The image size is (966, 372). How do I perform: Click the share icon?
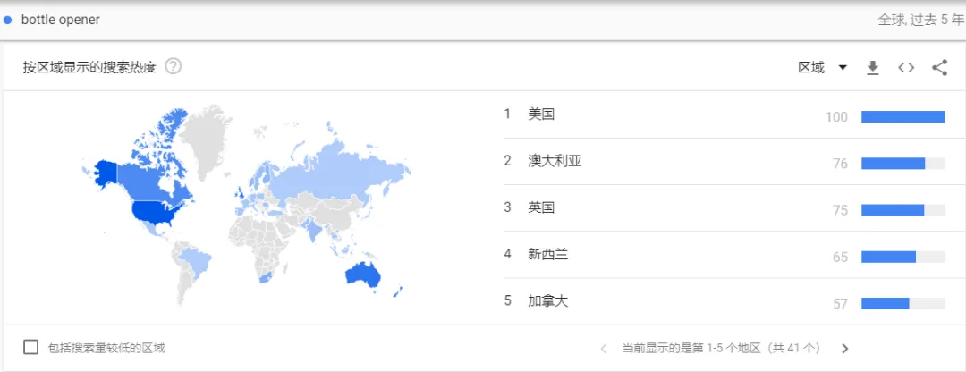click(939, 68)
